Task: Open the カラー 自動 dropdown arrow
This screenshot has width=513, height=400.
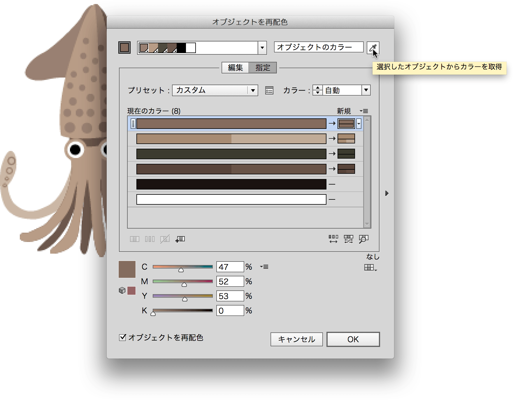Action: [x=366, y=90]
